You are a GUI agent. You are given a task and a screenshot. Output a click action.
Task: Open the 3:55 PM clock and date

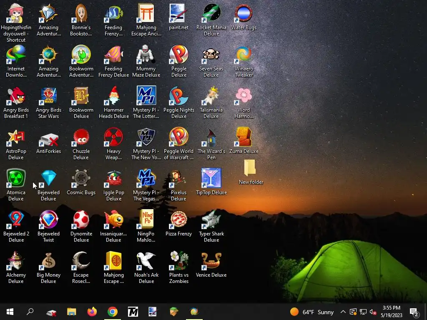[x=391, y=312]
